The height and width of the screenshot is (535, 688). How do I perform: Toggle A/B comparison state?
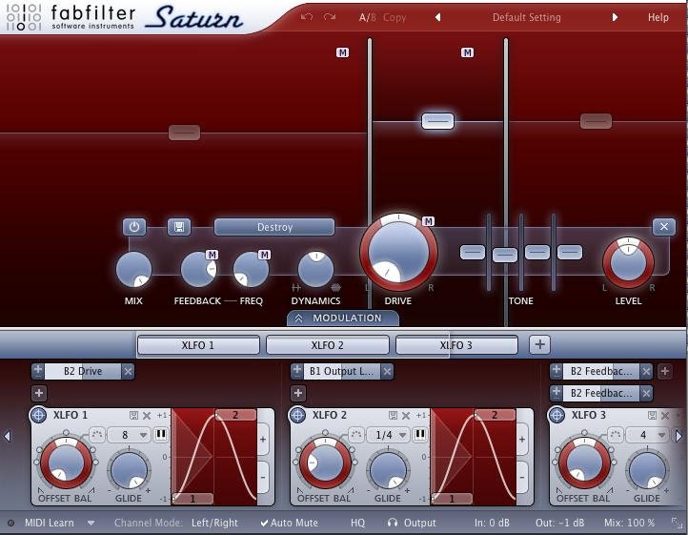coord(367,17)
